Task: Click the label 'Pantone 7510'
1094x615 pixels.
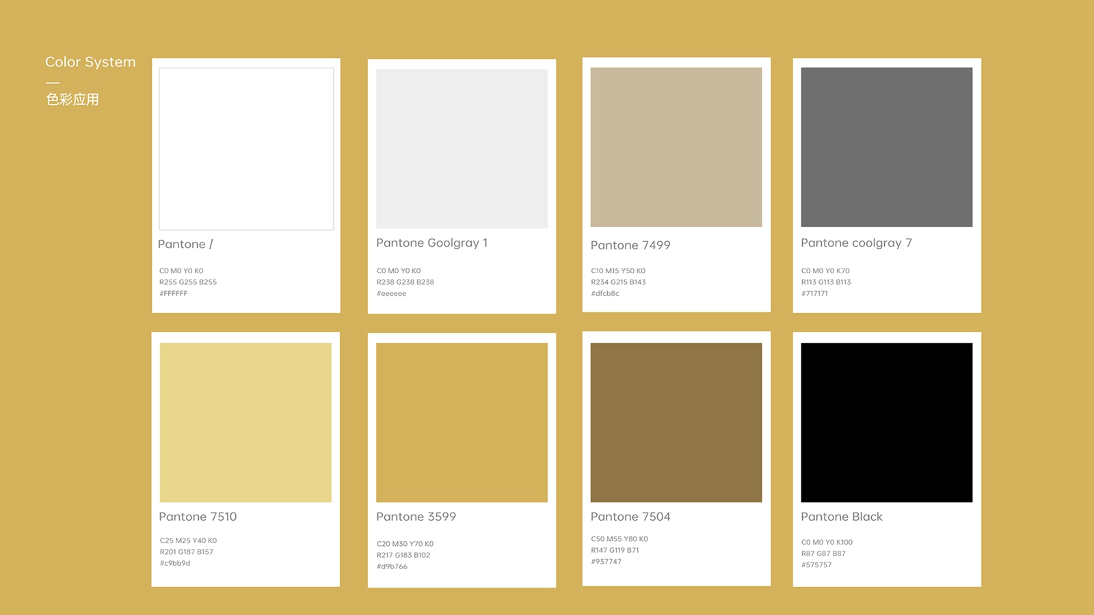Action: (x=198, y=517)
